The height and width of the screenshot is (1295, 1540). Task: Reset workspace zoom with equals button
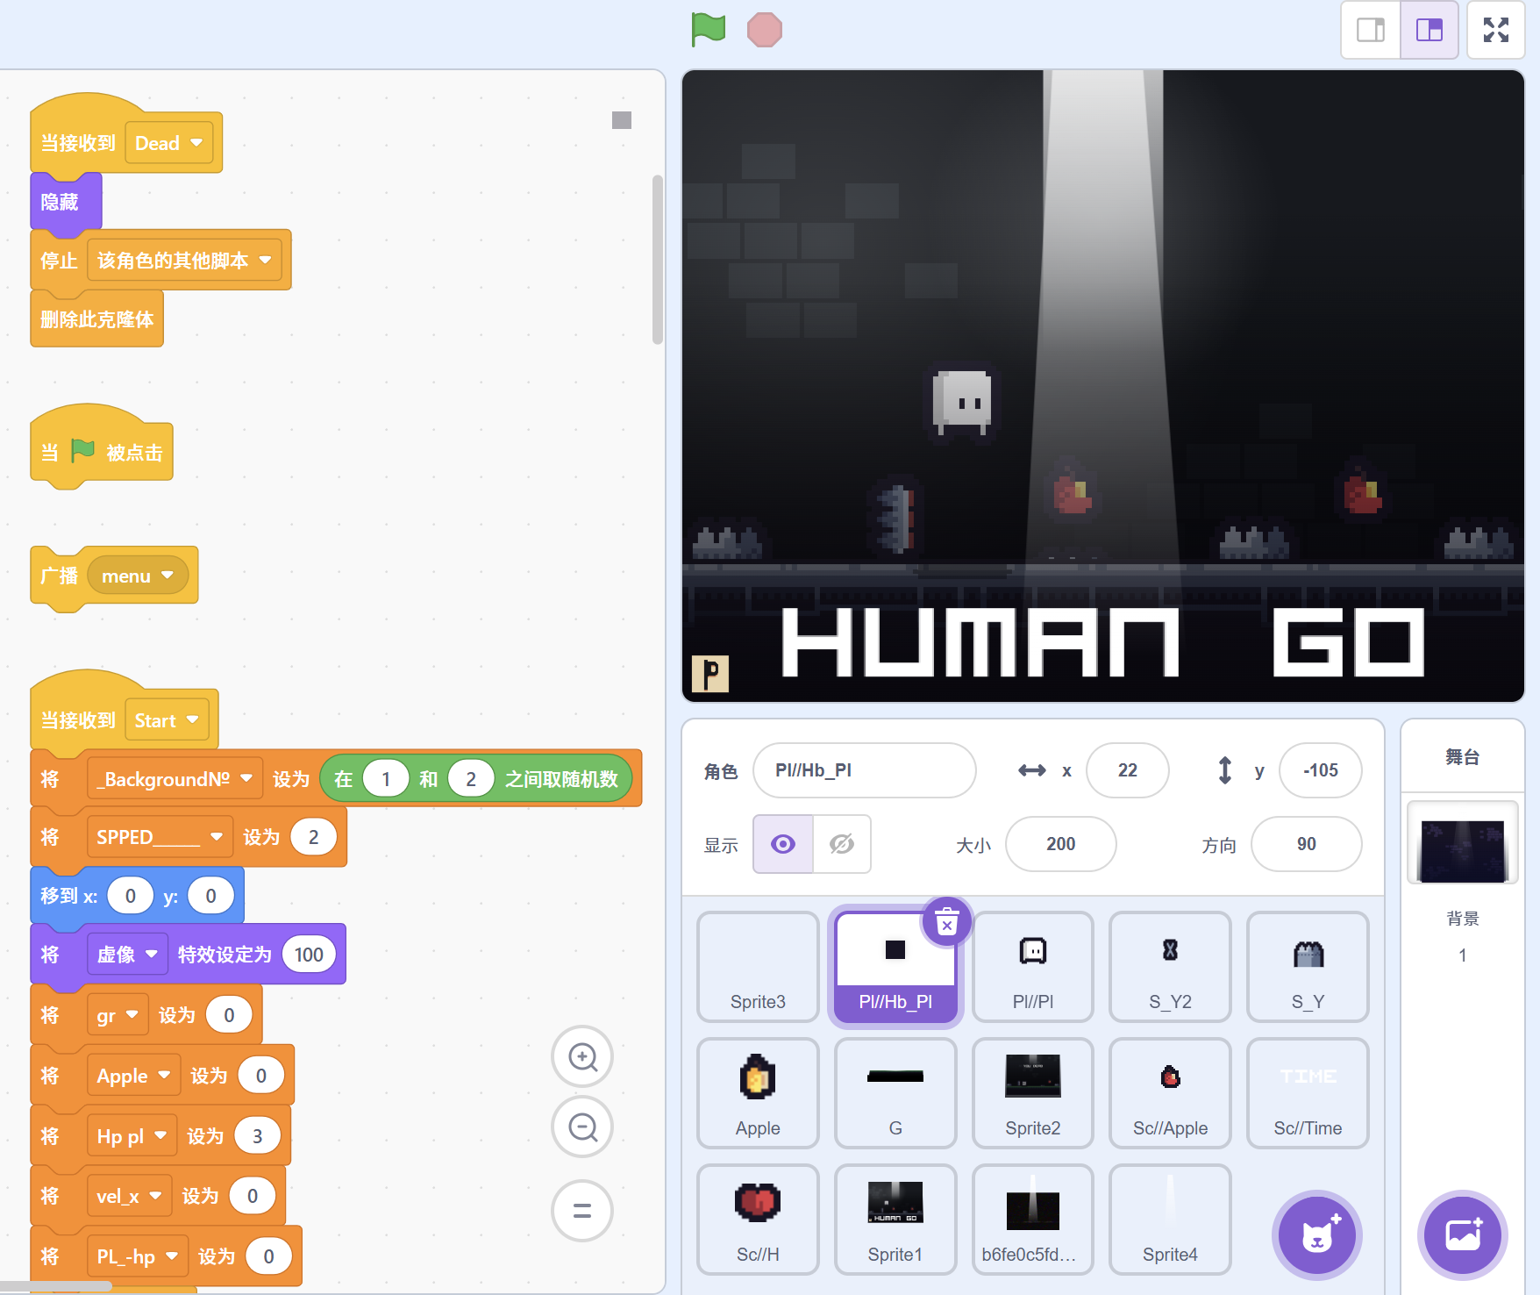(582, 1211)
